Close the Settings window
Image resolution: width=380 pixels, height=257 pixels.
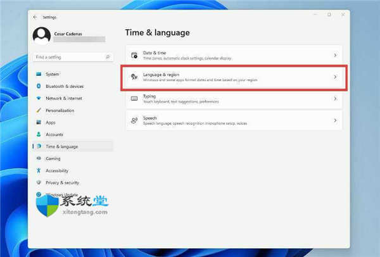[343, 15]
